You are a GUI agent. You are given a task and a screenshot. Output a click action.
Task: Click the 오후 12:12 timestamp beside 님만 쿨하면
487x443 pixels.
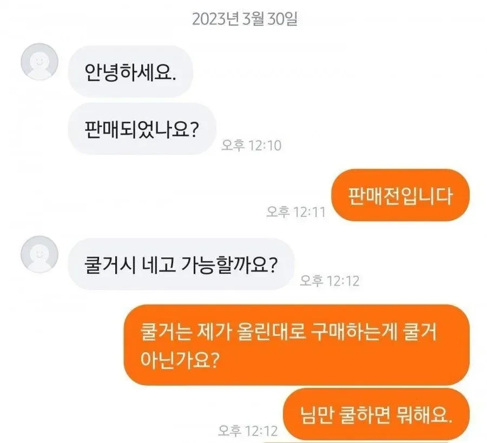coord(247,431)
